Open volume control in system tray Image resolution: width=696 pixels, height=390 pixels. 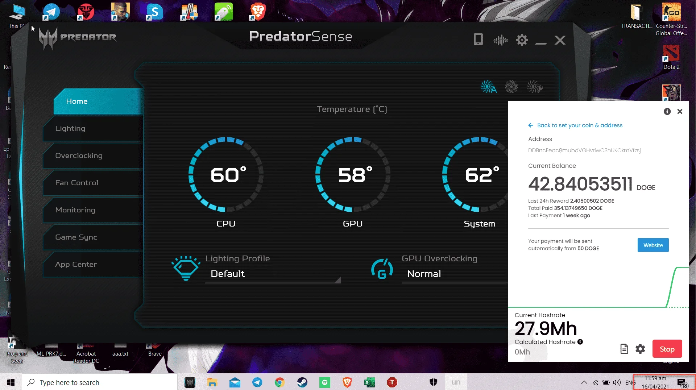pos(617,382)
